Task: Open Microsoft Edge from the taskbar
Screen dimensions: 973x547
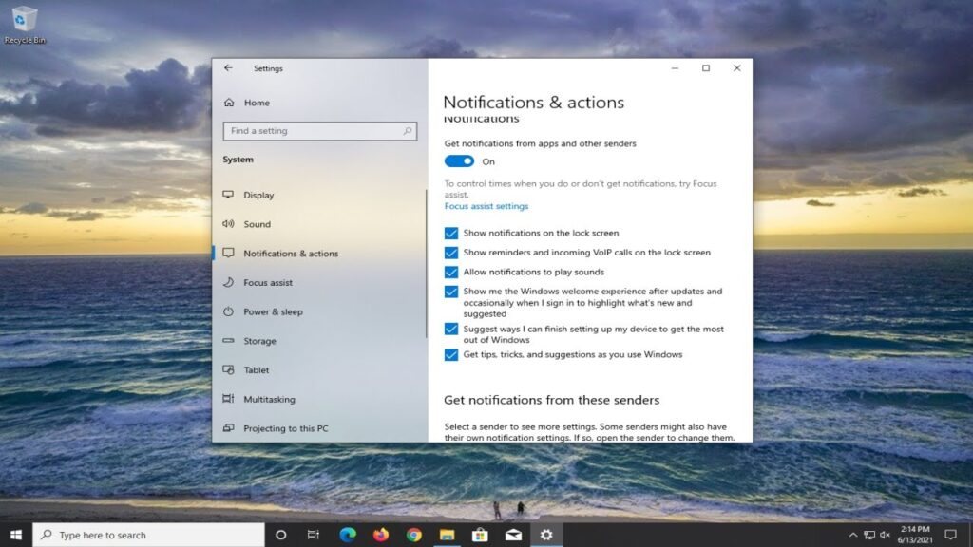Action: (348, 535)
